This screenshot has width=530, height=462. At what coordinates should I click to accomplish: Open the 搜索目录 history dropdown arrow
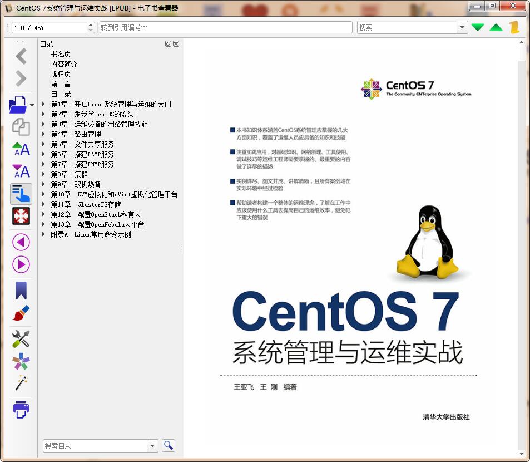[x=152, y=446]
